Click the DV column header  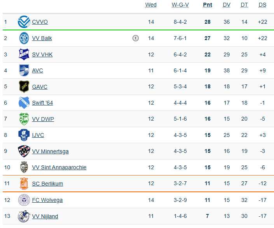[x=227, y=5]
